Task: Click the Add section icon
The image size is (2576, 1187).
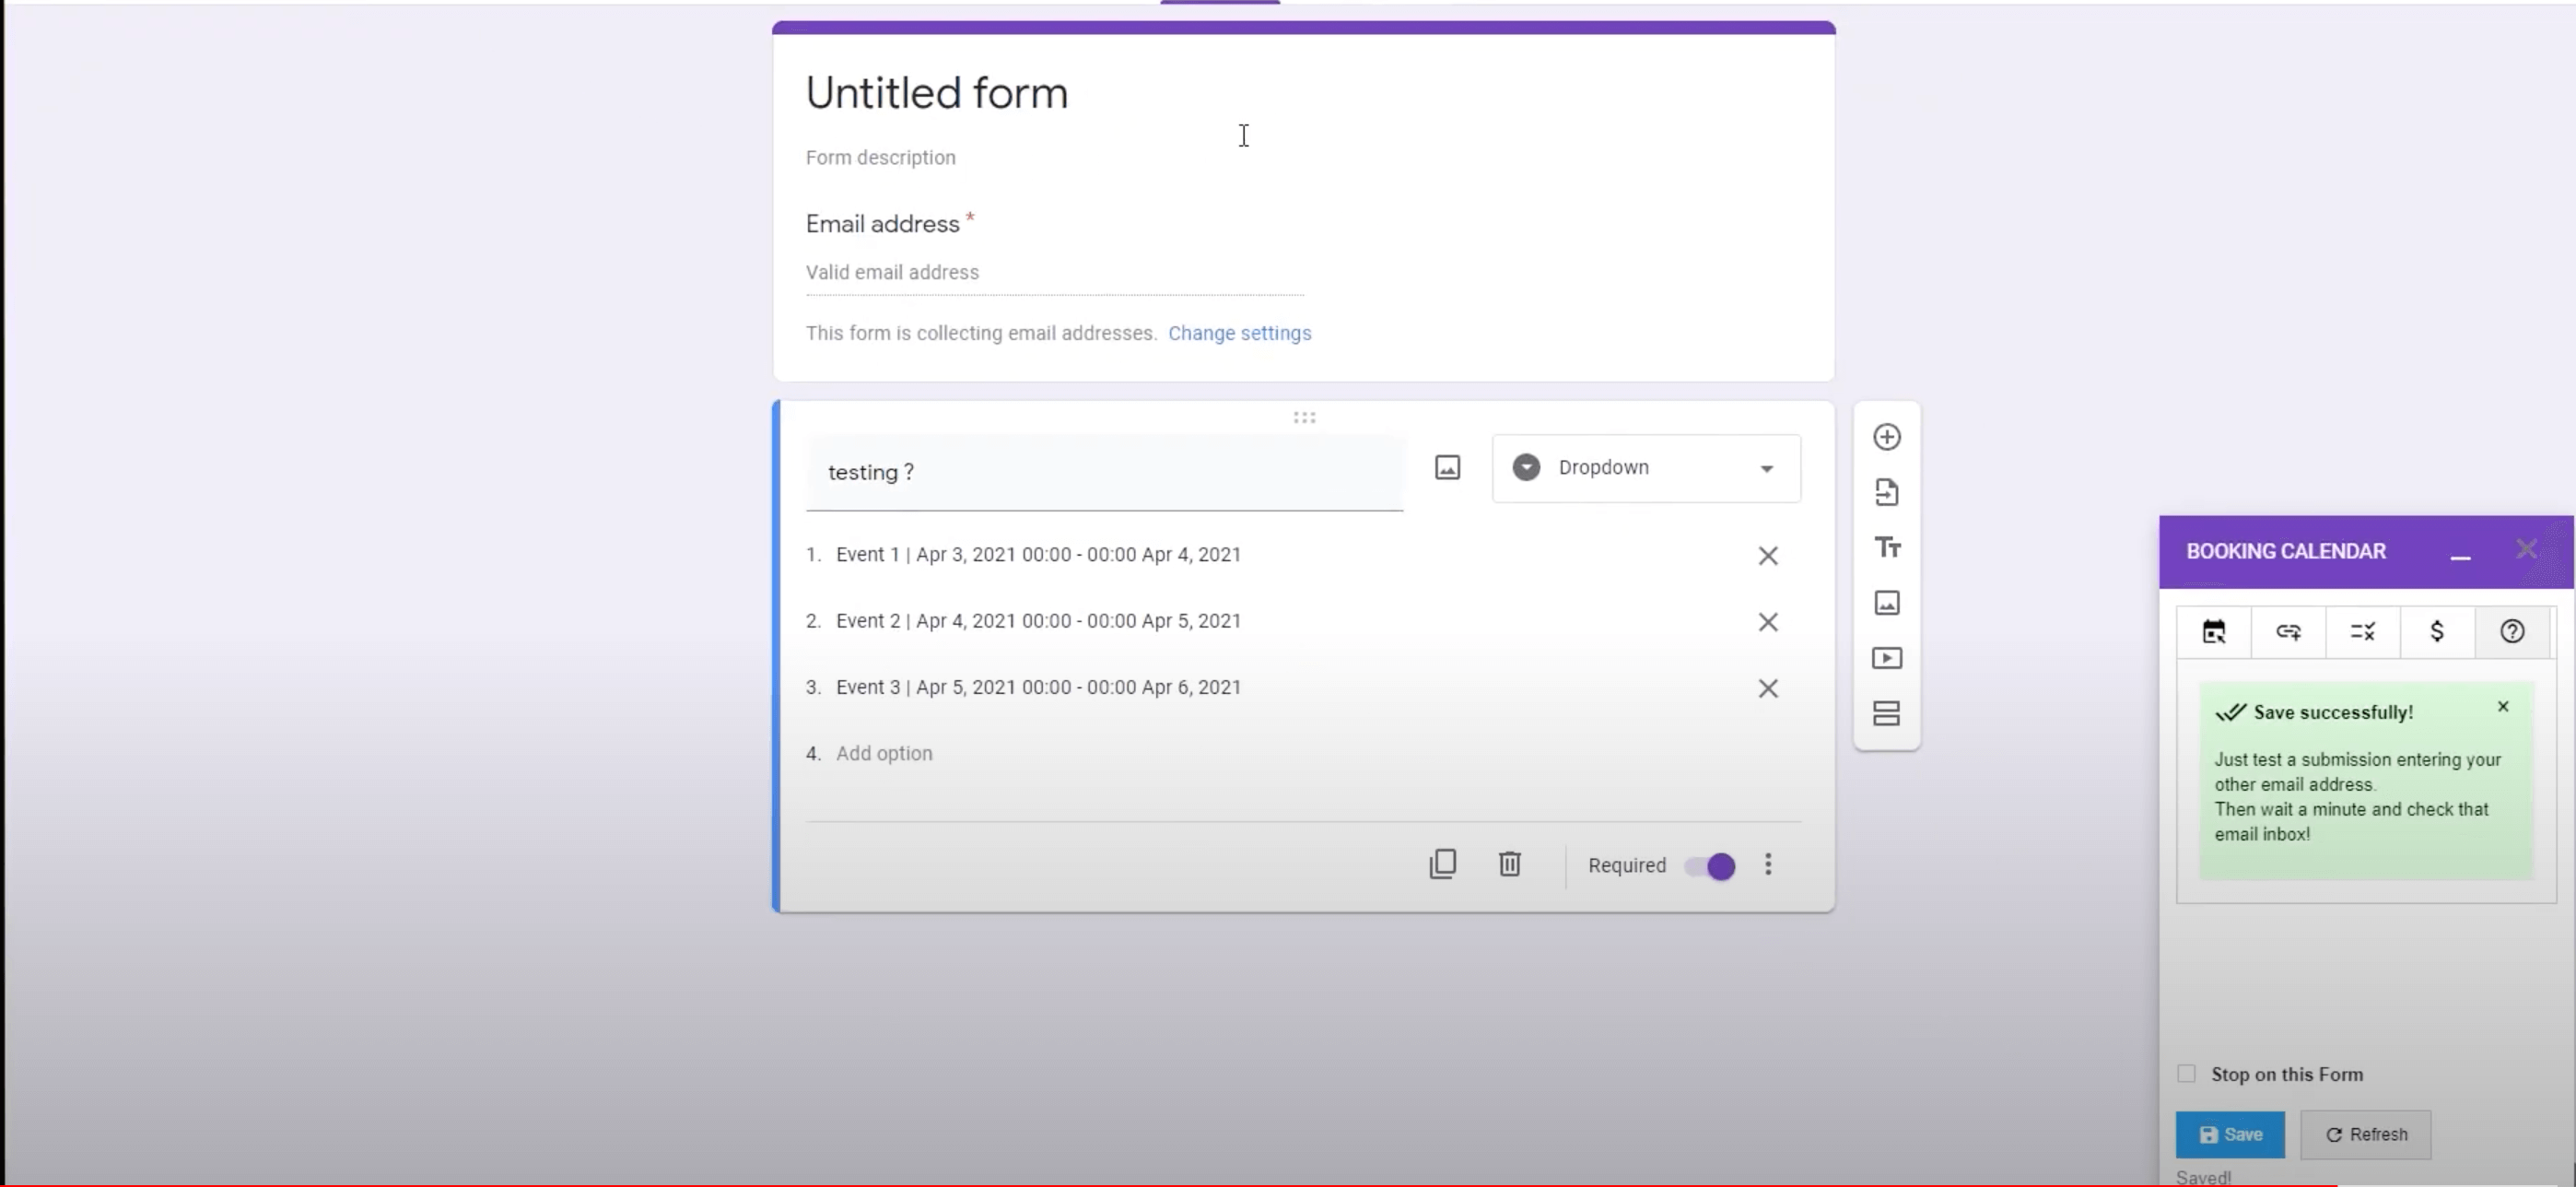Action: [x=1886, y=713]
